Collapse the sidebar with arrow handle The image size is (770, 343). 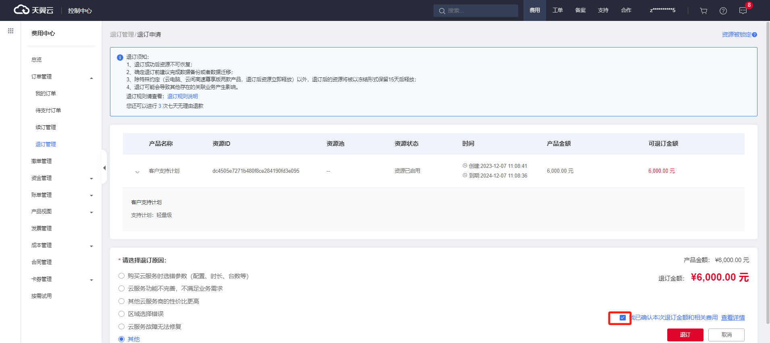tap(104, 167)
